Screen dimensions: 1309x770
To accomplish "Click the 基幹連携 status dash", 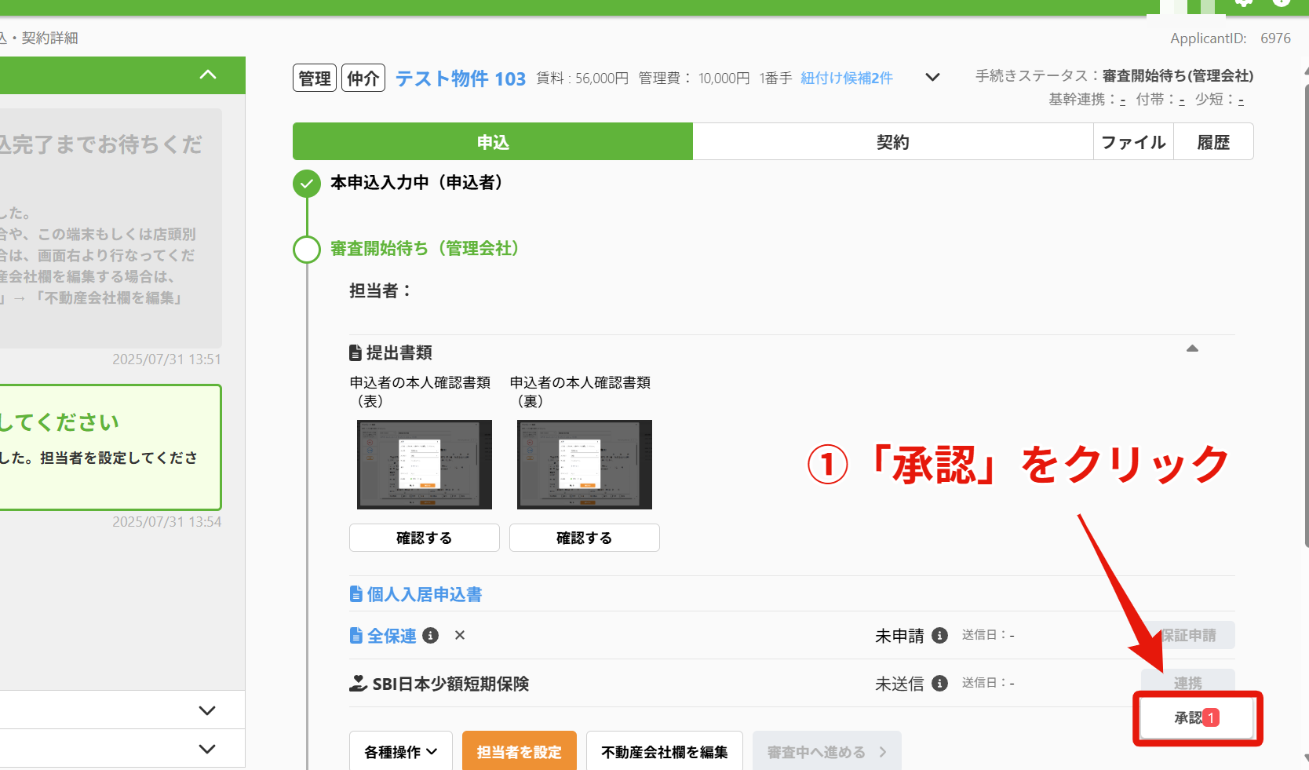I will click(1123, 100).
